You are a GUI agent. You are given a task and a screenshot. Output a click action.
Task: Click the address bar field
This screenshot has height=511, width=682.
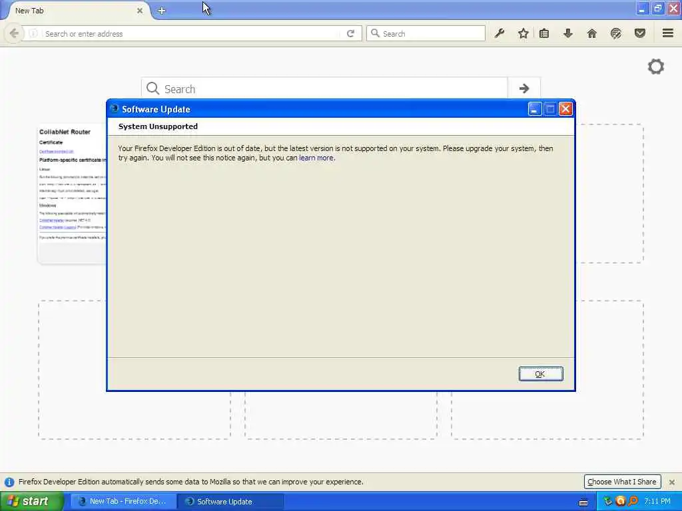[191, 33]
